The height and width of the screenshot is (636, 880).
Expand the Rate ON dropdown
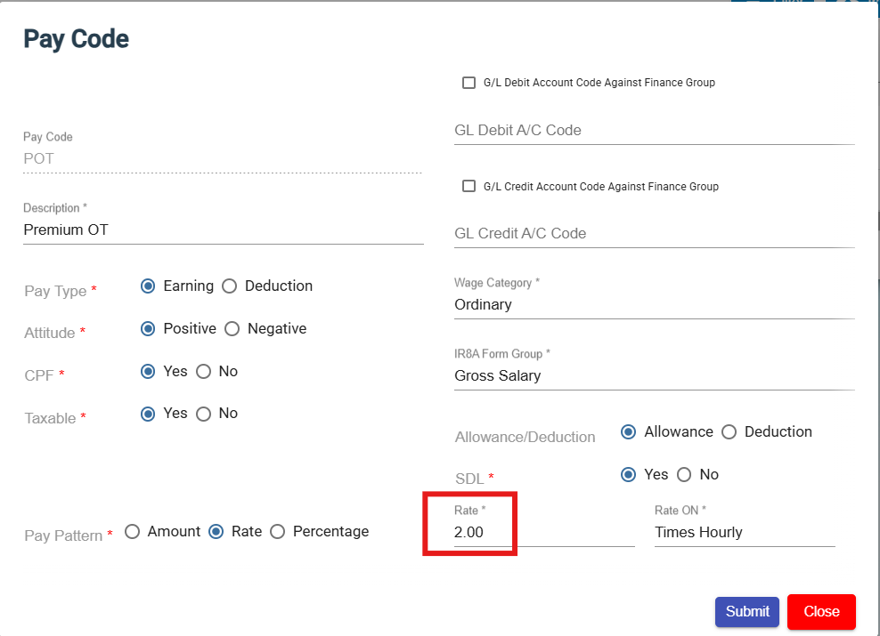(744, 533)
